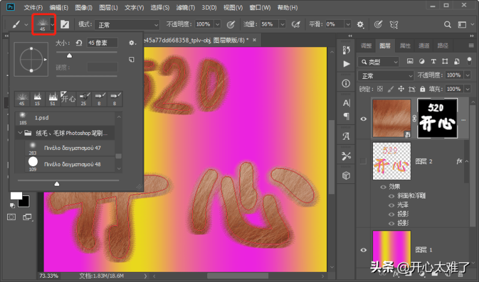Click the foreground color swatch
Screen dimensions: 479x282
(16, 197)
